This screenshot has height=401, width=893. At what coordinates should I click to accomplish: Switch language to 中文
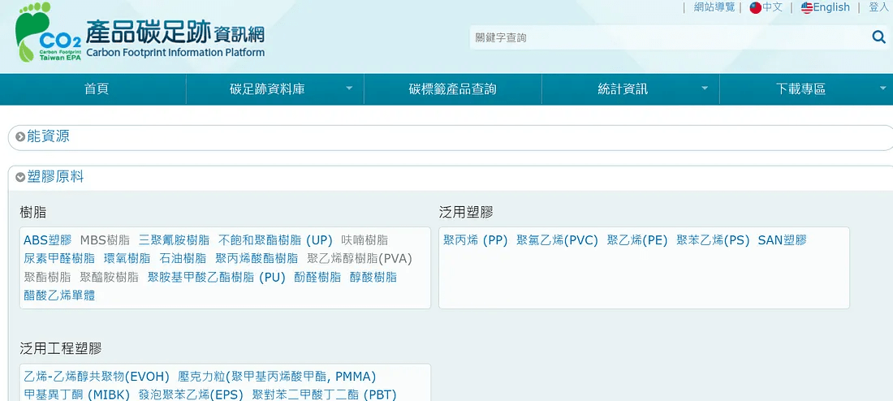coord(772,7)
